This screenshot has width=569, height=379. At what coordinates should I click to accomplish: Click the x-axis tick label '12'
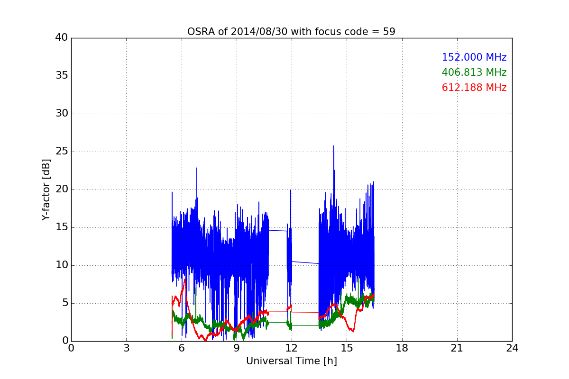click(292, 348)
